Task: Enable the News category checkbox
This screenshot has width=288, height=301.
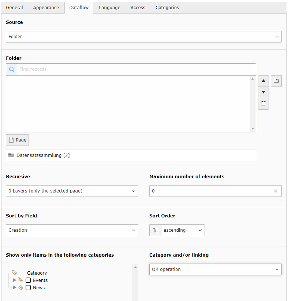Action: click(x=28, y=288)
